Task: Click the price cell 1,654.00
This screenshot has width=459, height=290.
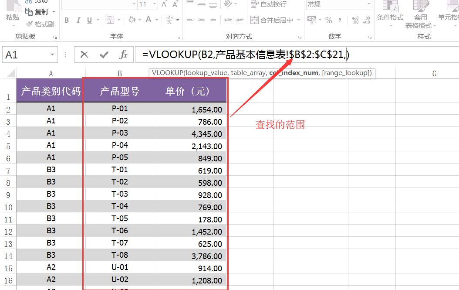Action: pos(190,109)
